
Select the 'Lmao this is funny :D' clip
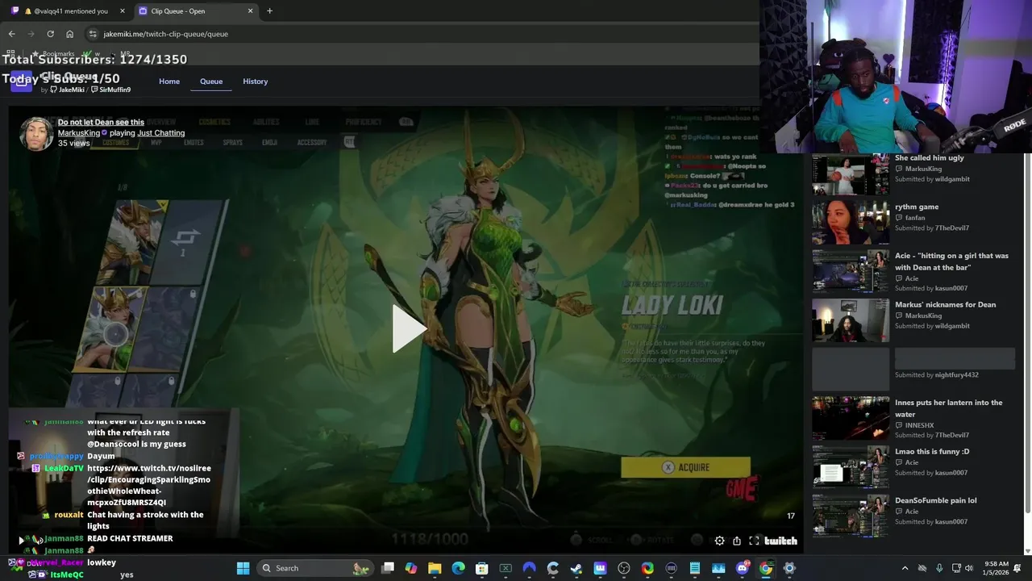[932, 452]
